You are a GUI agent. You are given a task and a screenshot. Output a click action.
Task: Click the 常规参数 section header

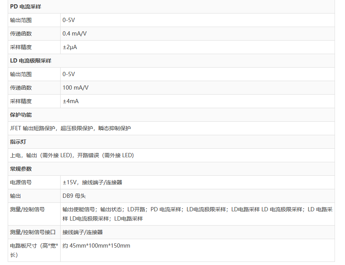[x=21, y=169]
